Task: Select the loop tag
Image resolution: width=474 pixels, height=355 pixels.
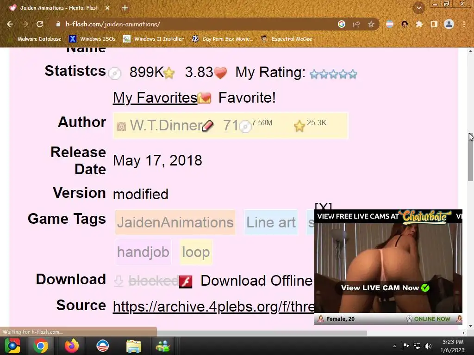Action: [196, 252]
